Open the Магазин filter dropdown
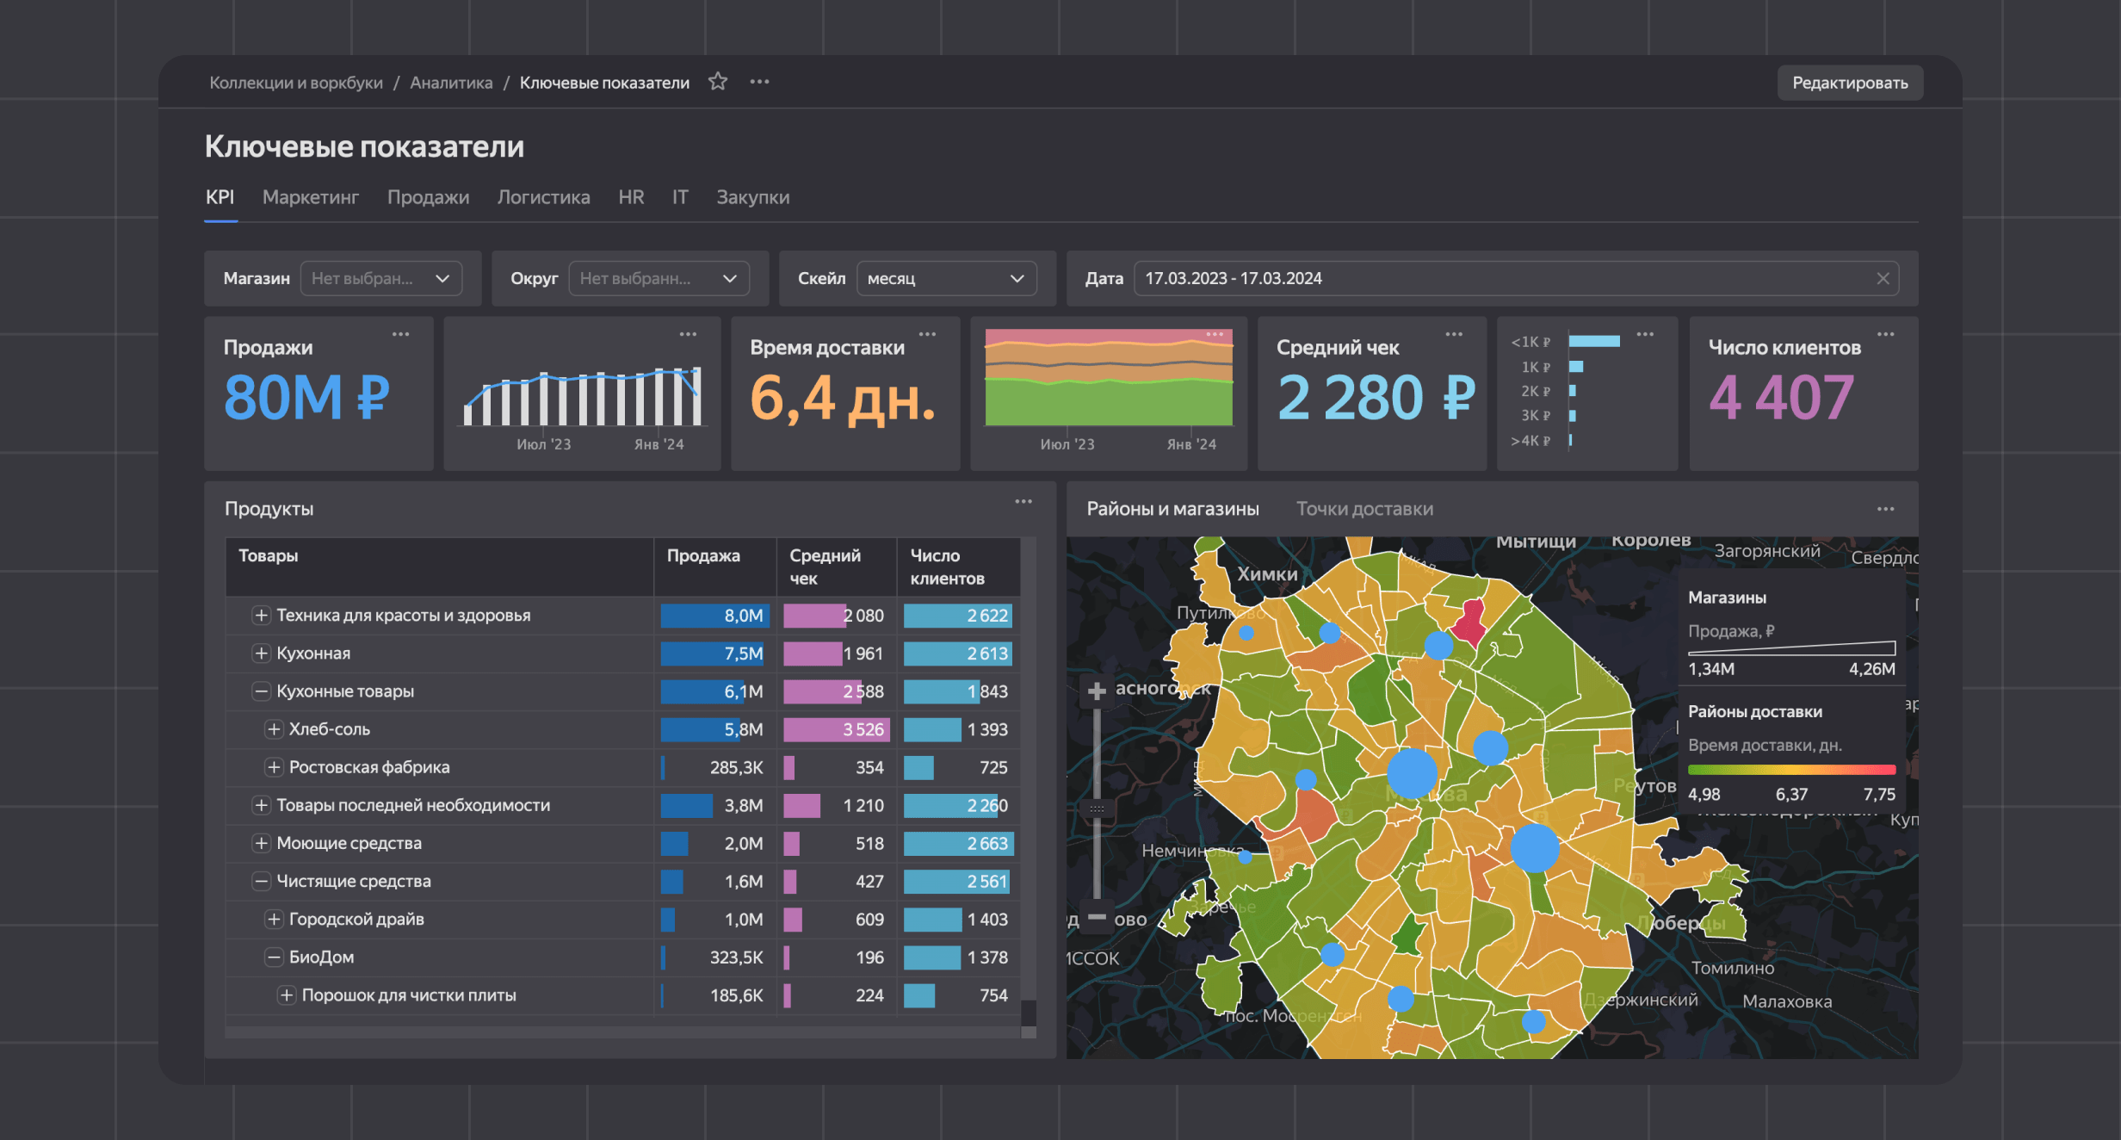The image size is (2121, 1140). [x=381, y=278]
